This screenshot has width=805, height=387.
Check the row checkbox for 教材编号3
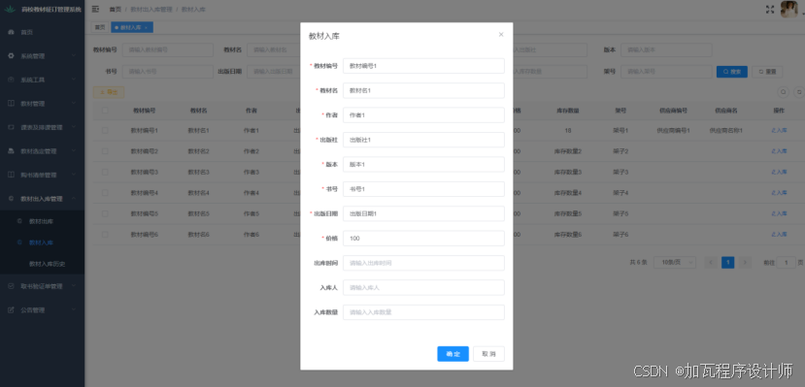[x=105, y=173]
